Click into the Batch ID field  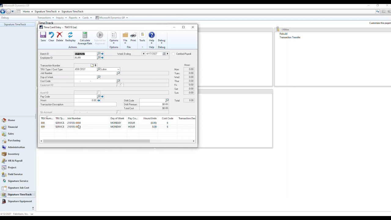click(x=86, y=54)
